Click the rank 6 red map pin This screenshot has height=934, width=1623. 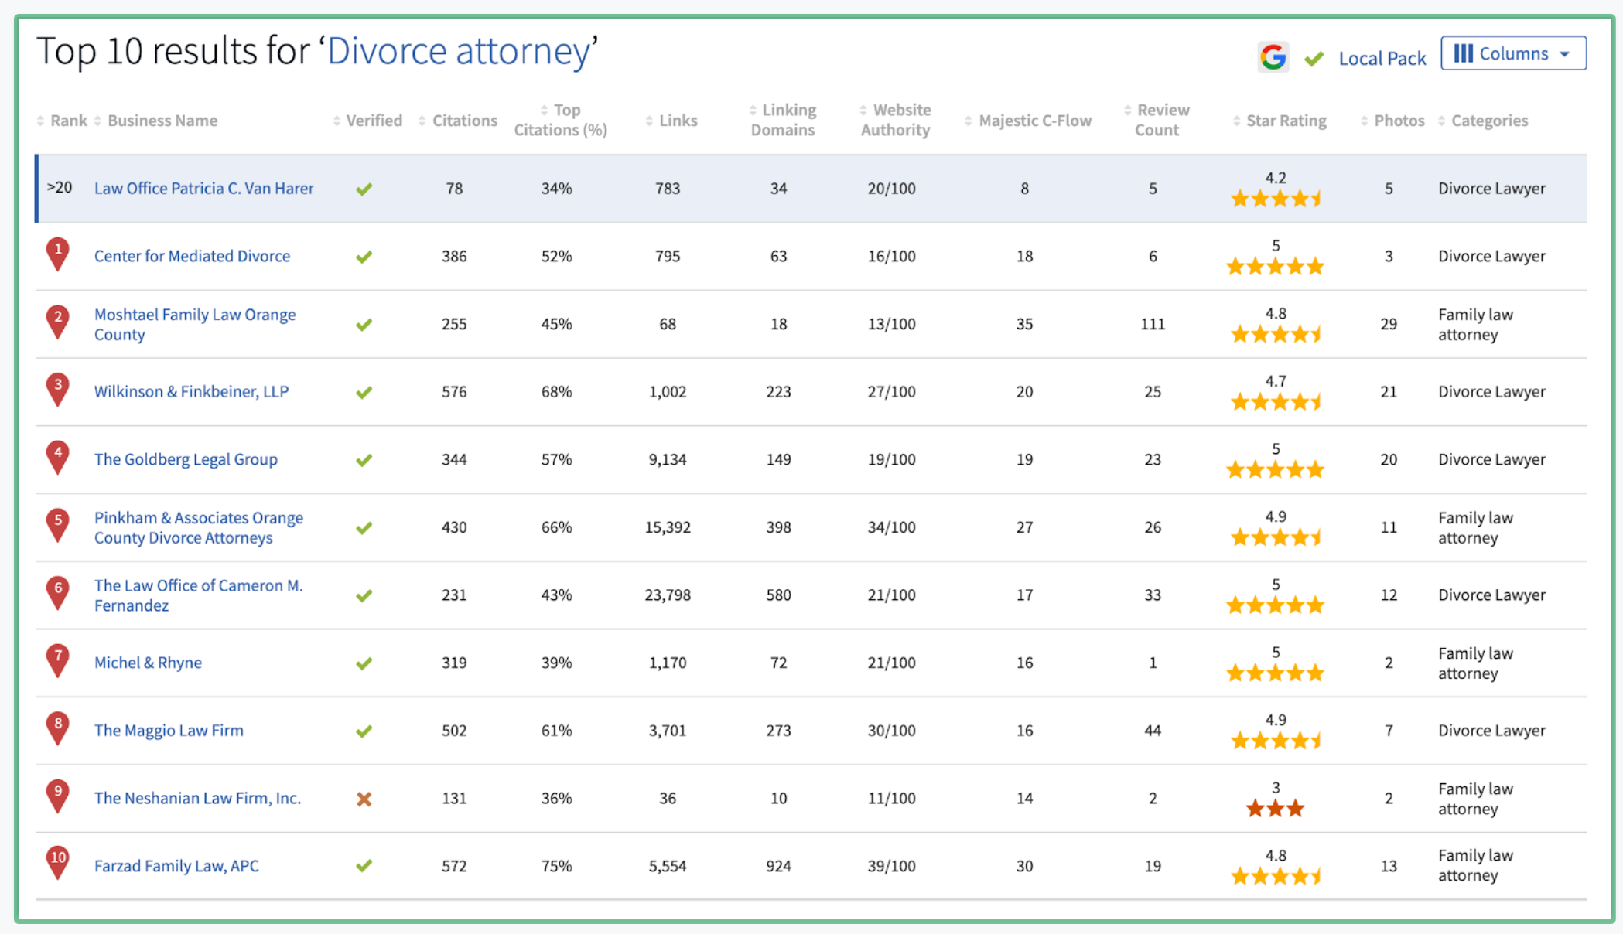point(58,591)
